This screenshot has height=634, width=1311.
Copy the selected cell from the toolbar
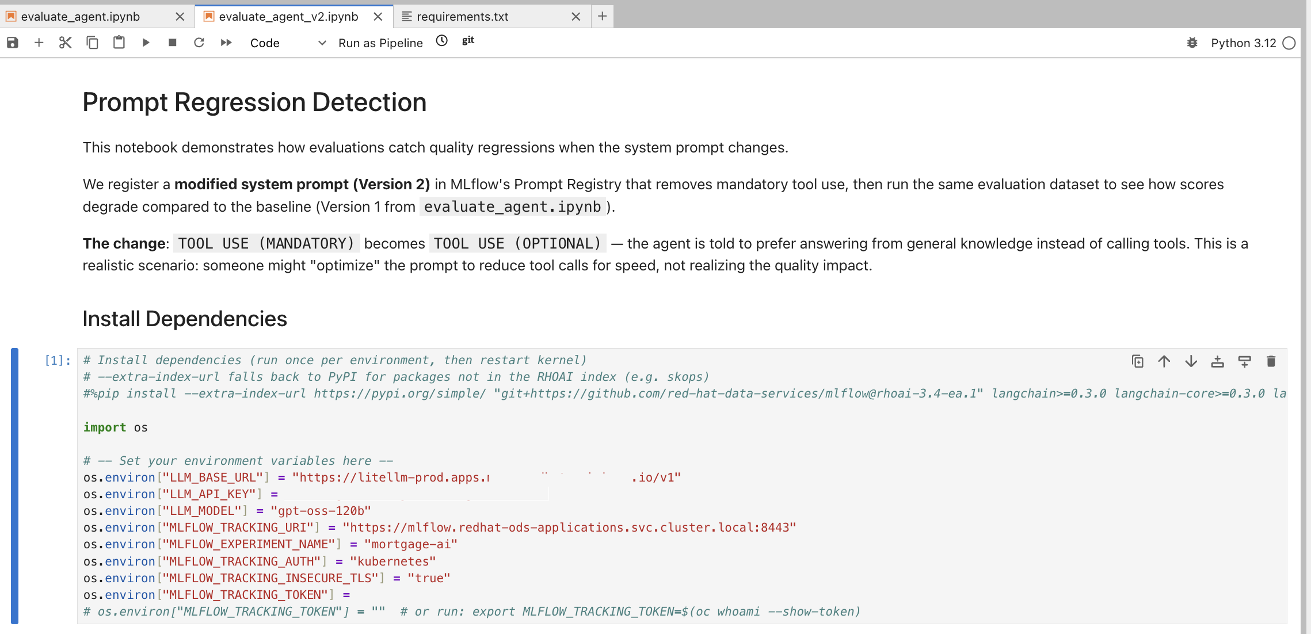click(92, 43)
